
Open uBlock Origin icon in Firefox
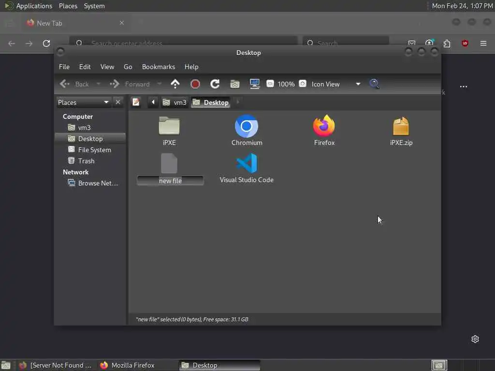pyautogui.click(x=465, y=43)
